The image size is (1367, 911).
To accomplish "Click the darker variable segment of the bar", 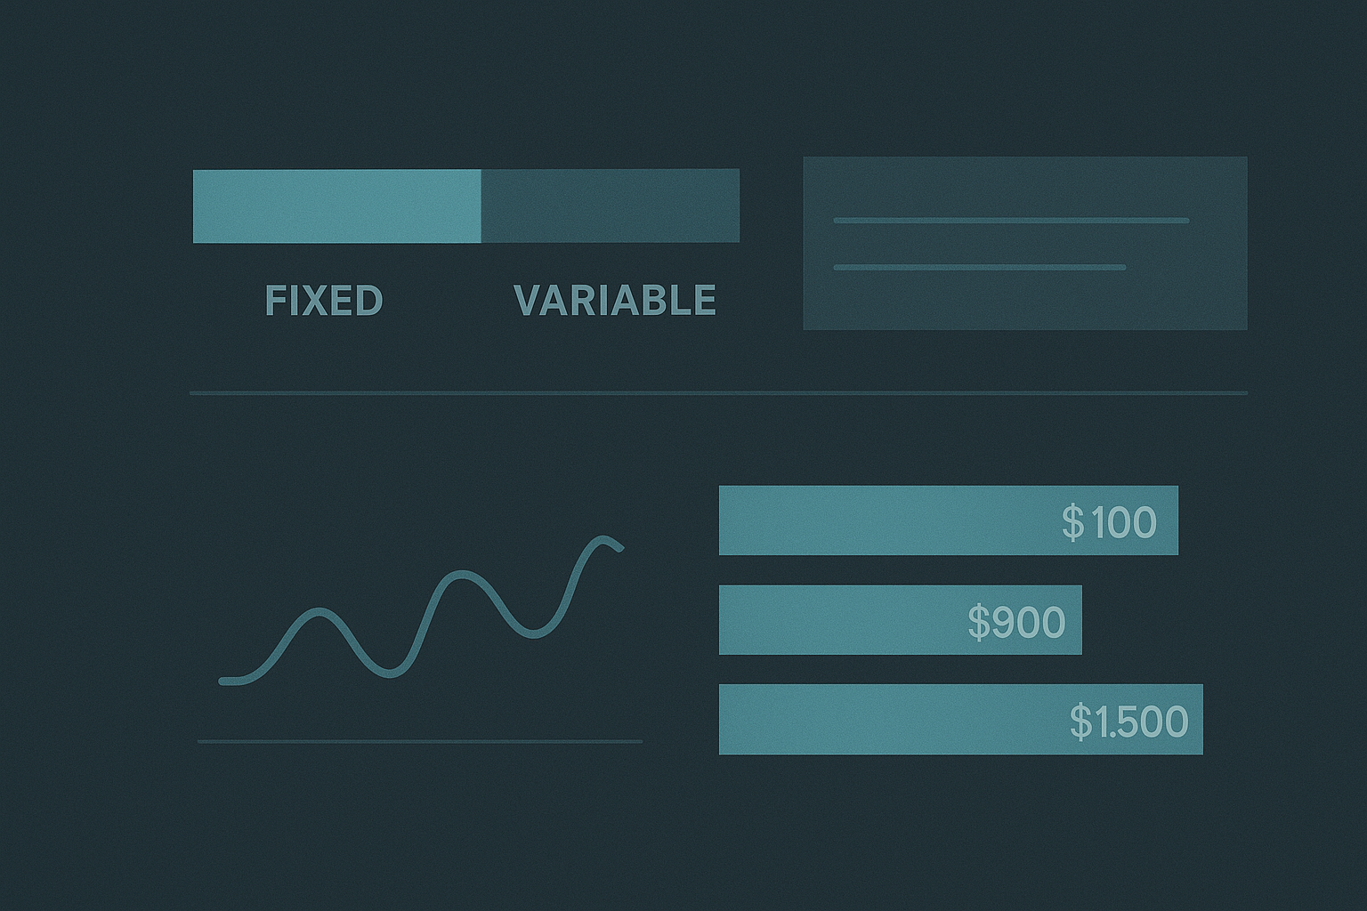I will point(611,206).
